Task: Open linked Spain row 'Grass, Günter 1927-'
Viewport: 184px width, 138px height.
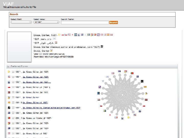Action: tap(35, 103)
